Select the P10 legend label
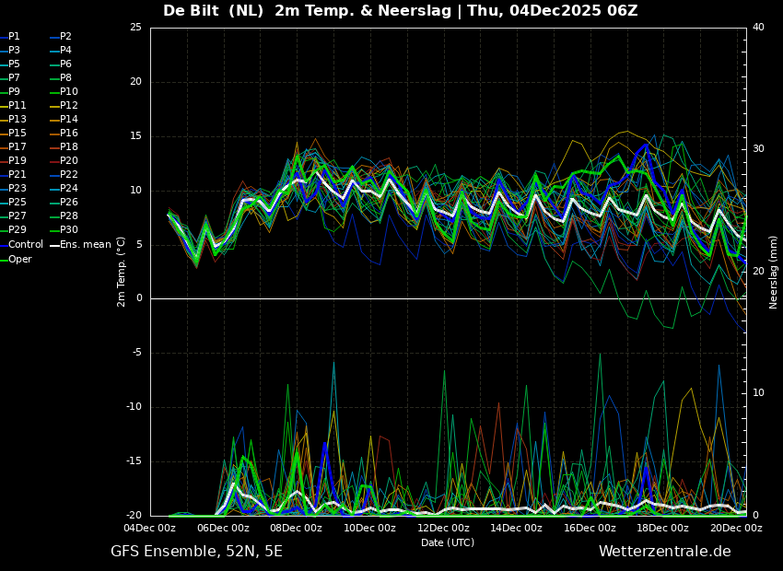Image resolution: width=783 pixels, height=571 pixels. click(x=69, y=92)
